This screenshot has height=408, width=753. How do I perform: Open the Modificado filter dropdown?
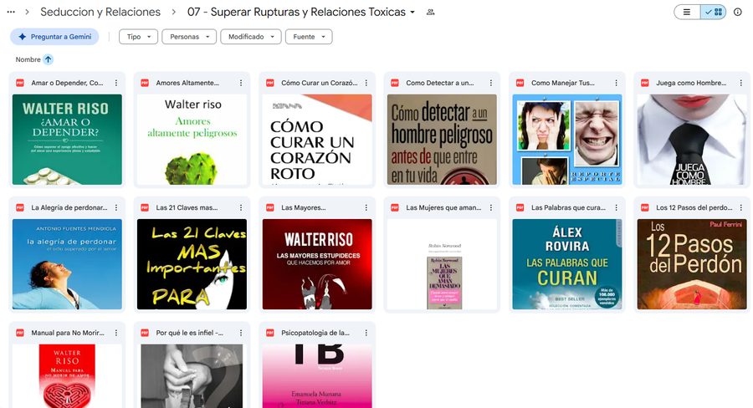(x=251, y=37)
